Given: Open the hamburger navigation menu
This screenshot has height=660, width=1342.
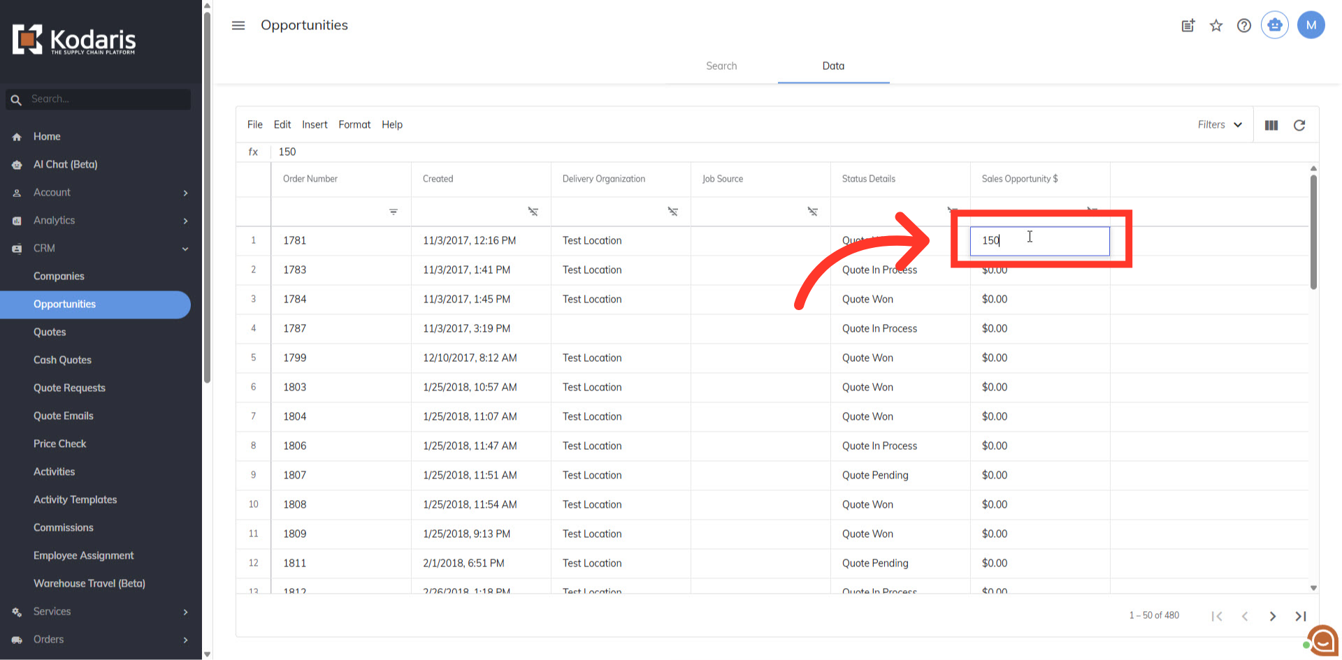Looking at the screenshot, I should [238, 26].
